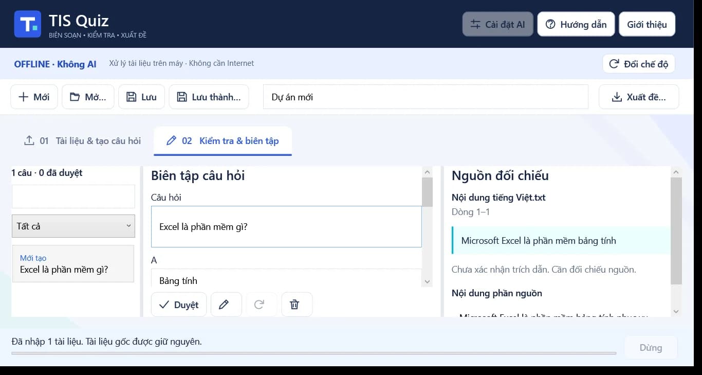The image size is (702, 375).
Task: Create a new project with Mới
Action: pos(34,97)
